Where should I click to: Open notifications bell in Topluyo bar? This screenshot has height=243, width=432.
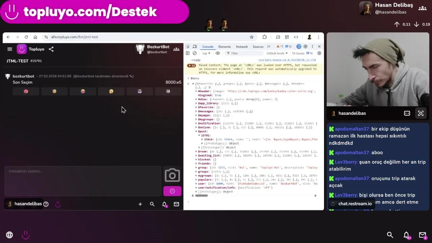click(164, 204)
